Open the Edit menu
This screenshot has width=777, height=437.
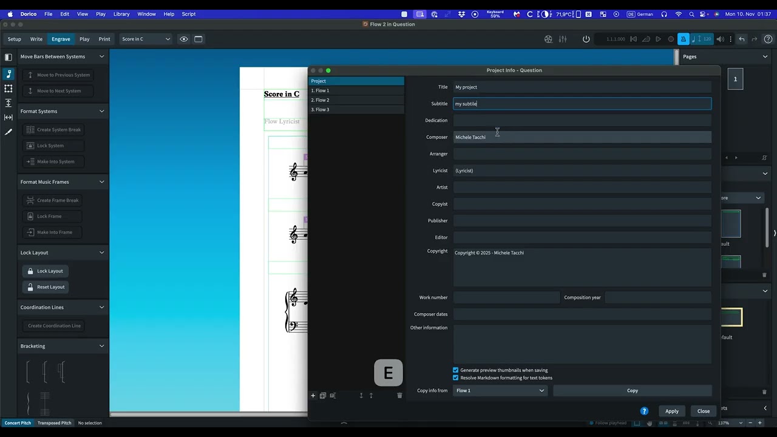[64, 14]
